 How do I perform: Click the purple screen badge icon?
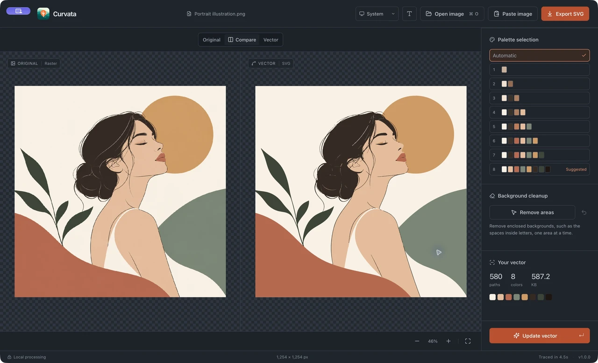point(18,11)
